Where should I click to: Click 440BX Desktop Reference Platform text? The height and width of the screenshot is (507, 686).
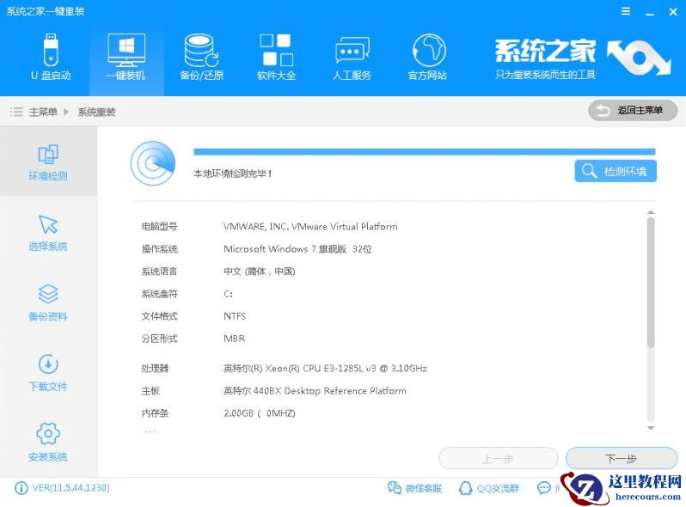point(315,391)
